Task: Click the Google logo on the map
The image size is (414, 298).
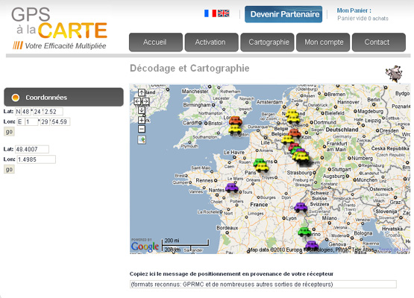Action: click(x=145, y=247)
